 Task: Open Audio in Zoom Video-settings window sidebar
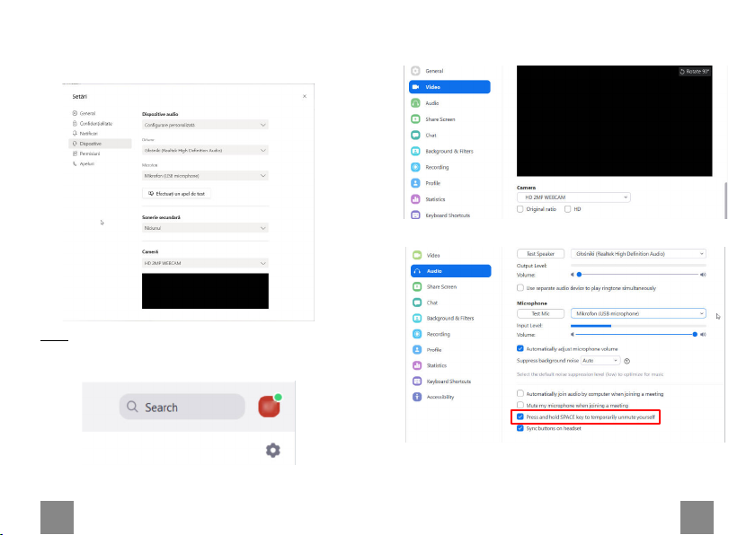tap(425, 103)
